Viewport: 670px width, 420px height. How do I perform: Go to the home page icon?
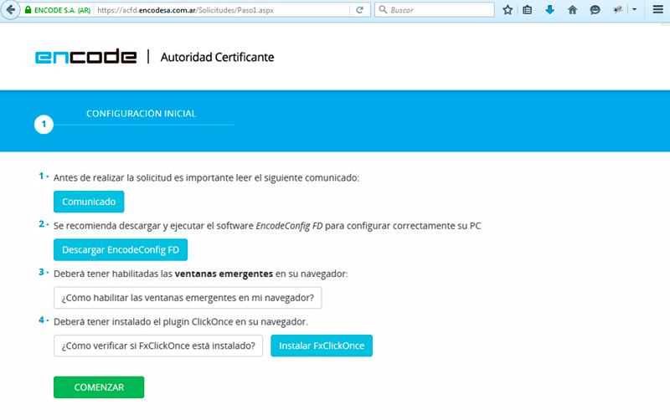click(x=573, y=10)
